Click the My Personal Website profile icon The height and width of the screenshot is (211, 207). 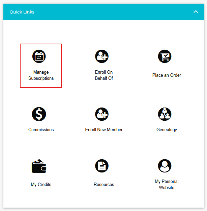(x=165, y=166)
